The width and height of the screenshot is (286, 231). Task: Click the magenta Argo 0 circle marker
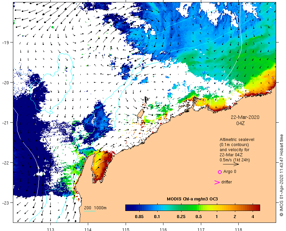(x=220, y=172)
